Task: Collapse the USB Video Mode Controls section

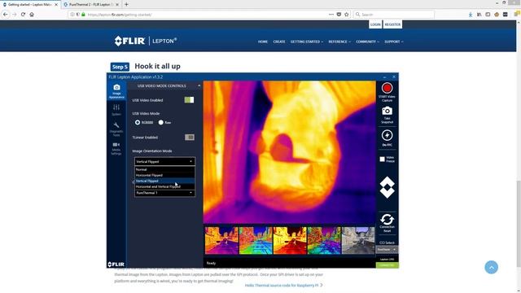Action: click(199, 85)
